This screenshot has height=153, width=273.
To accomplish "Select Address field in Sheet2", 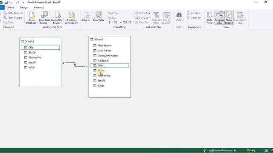I will click(109, 60).
